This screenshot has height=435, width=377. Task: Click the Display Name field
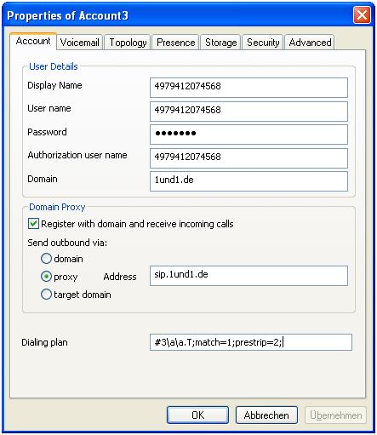[248, 88]
